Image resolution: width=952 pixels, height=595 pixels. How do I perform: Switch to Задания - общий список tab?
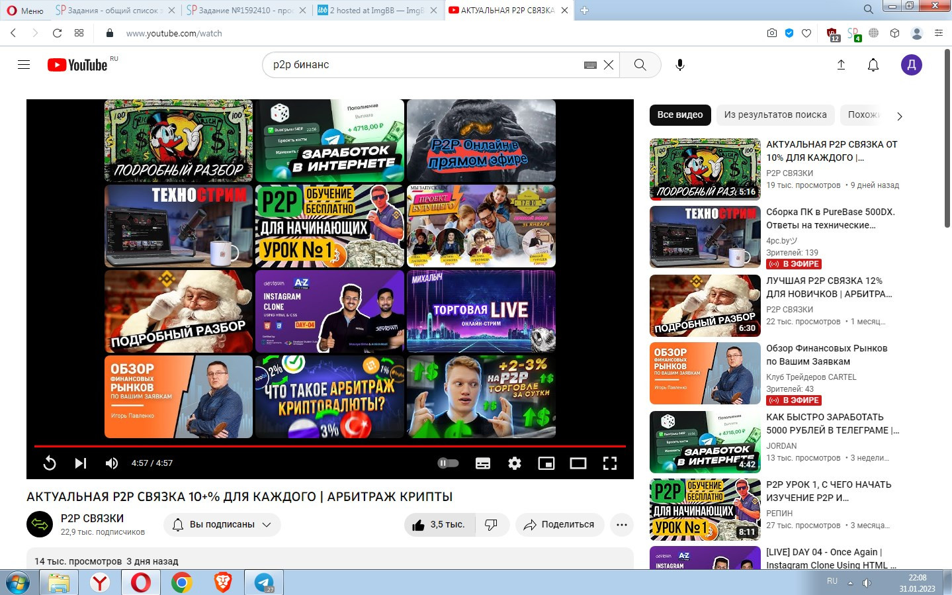coord(115,11)
